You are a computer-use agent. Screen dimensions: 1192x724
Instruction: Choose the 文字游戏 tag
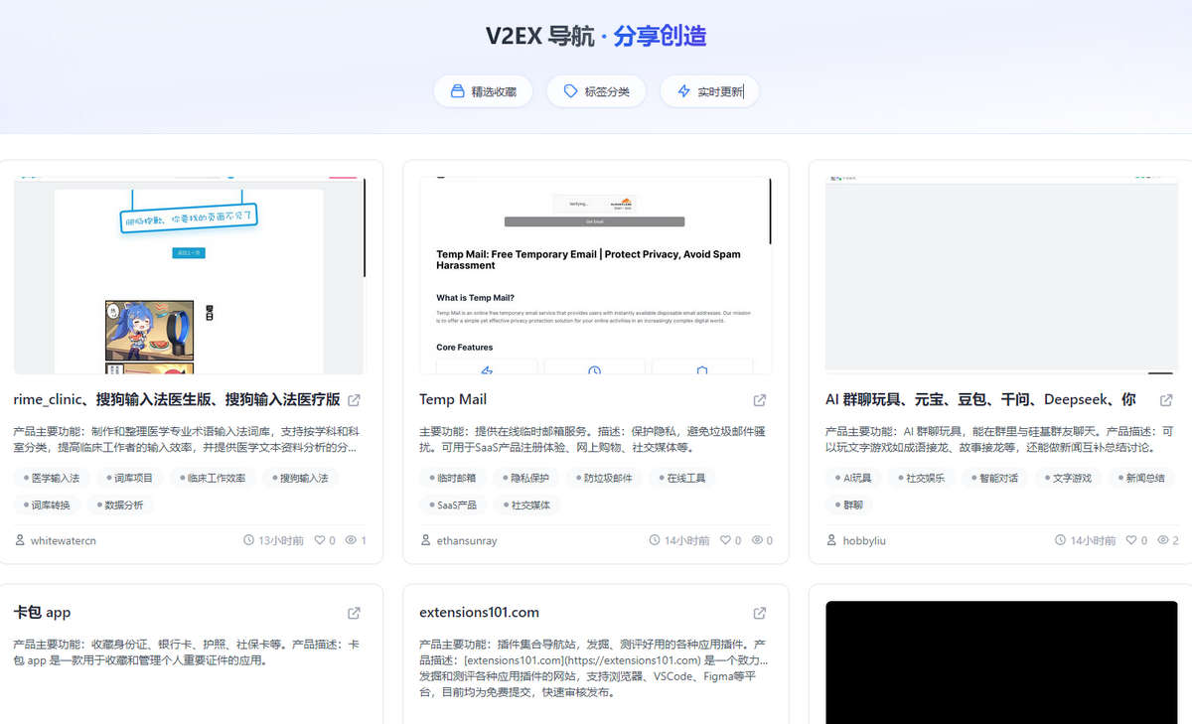click(x=1068, y=478)
